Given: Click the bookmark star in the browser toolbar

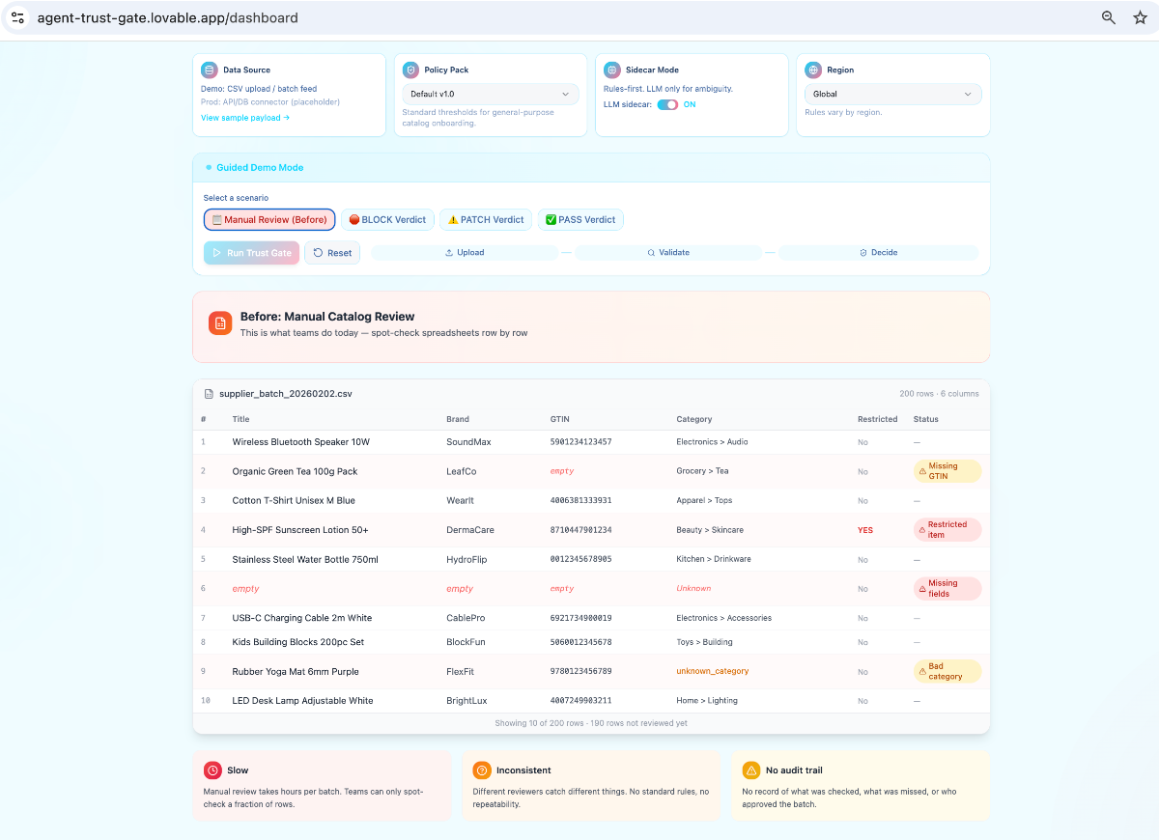Looking at the screenshot, I should pyautogui.click(x=1140, y=17).
